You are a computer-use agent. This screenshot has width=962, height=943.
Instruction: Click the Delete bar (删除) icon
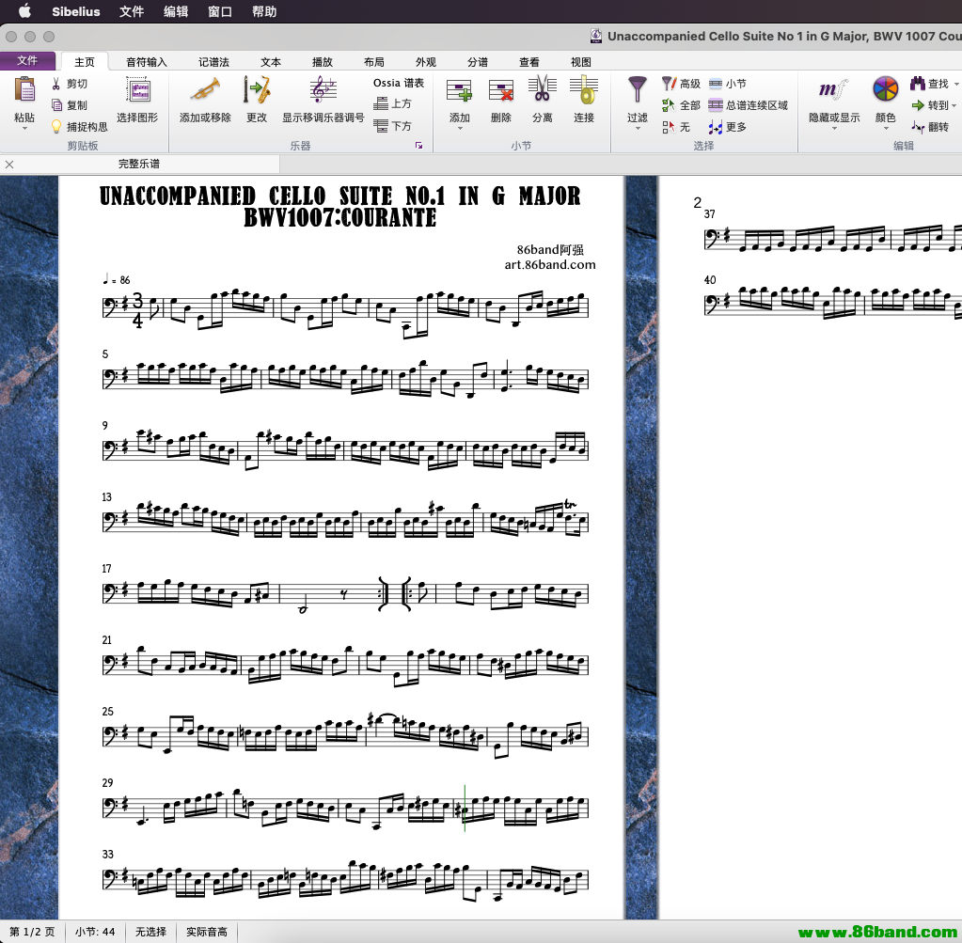point(501,91)
